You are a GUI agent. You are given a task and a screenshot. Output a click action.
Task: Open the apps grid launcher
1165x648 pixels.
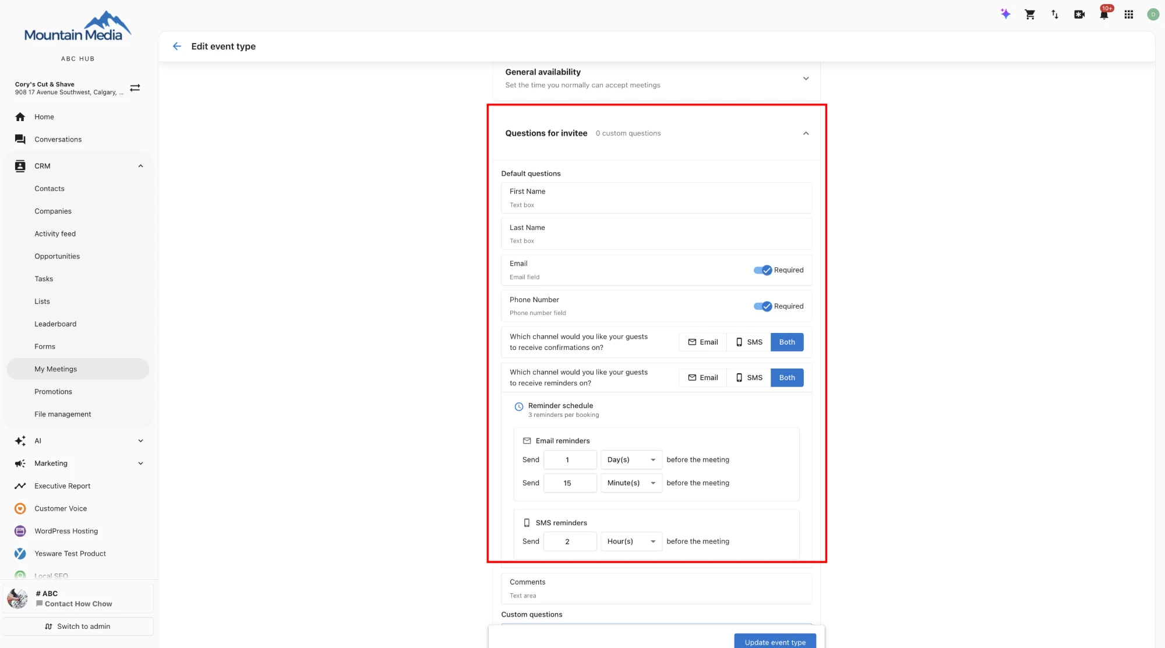point(1129,15)
